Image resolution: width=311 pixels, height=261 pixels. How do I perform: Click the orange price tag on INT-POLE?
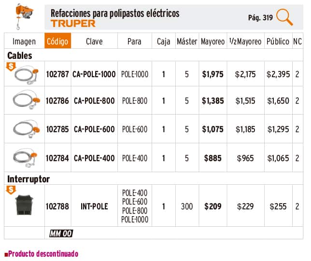(x=10, y=191)
